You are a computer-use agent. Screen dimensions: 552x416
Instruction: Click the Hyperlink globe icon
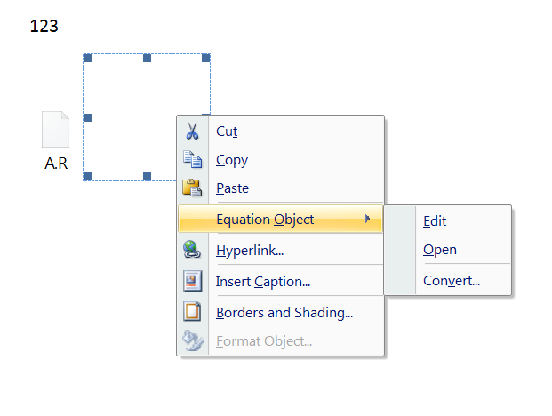pos(192,250)
